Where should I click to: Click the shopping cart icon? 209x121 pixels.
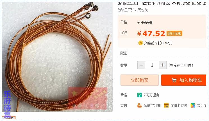pyautogui.click(x=174, y=80)
